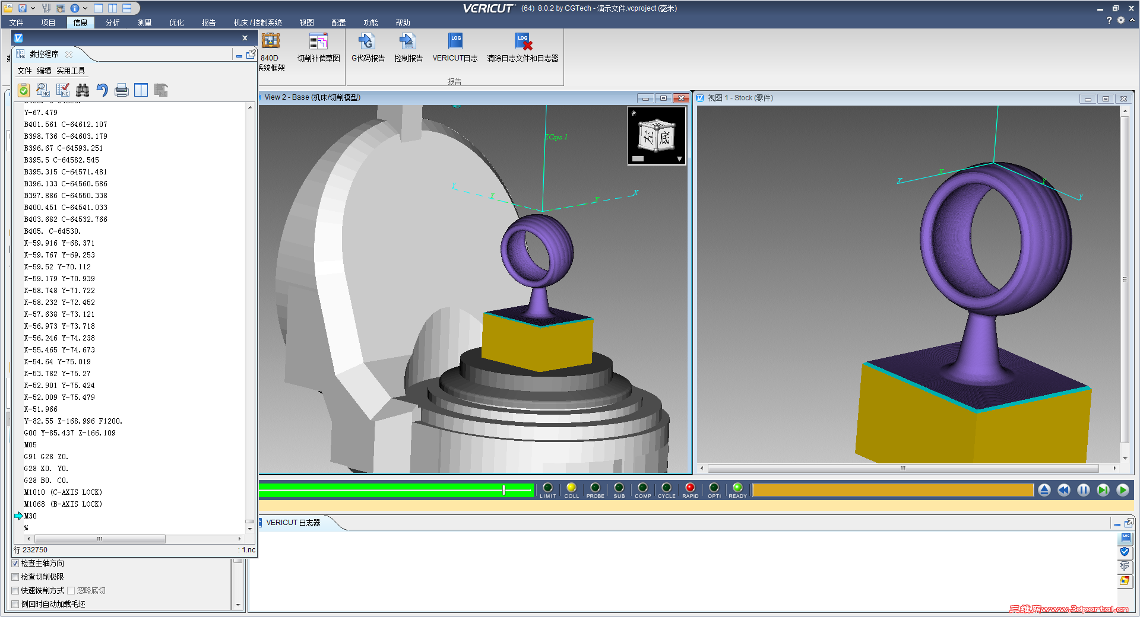This screenshot has width=1140, height=617.
Task: Click the blue info icon in title bar
Action: coord(75,8)
